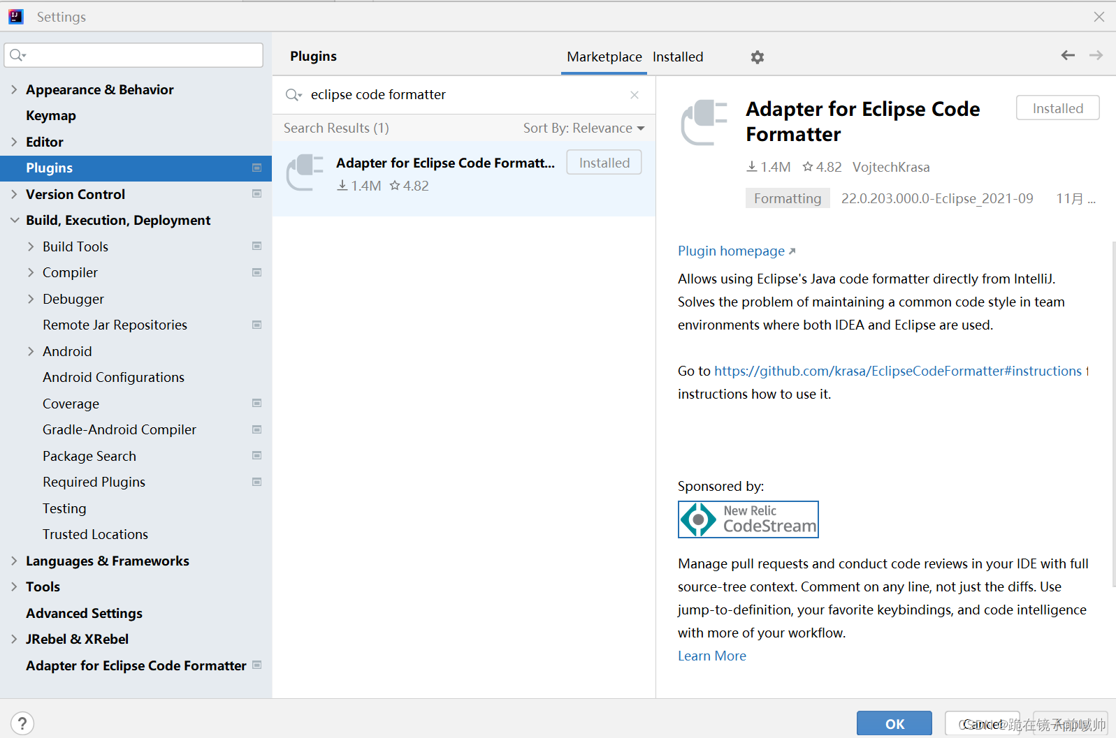
Task: Navigate forward with the right arrow
Action: (x=1096, y=55)
